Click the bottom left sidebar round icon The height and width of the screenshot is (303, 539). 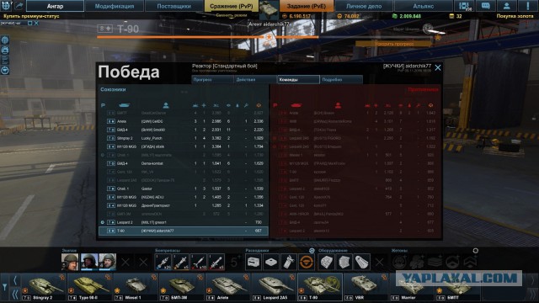point(5,71)
